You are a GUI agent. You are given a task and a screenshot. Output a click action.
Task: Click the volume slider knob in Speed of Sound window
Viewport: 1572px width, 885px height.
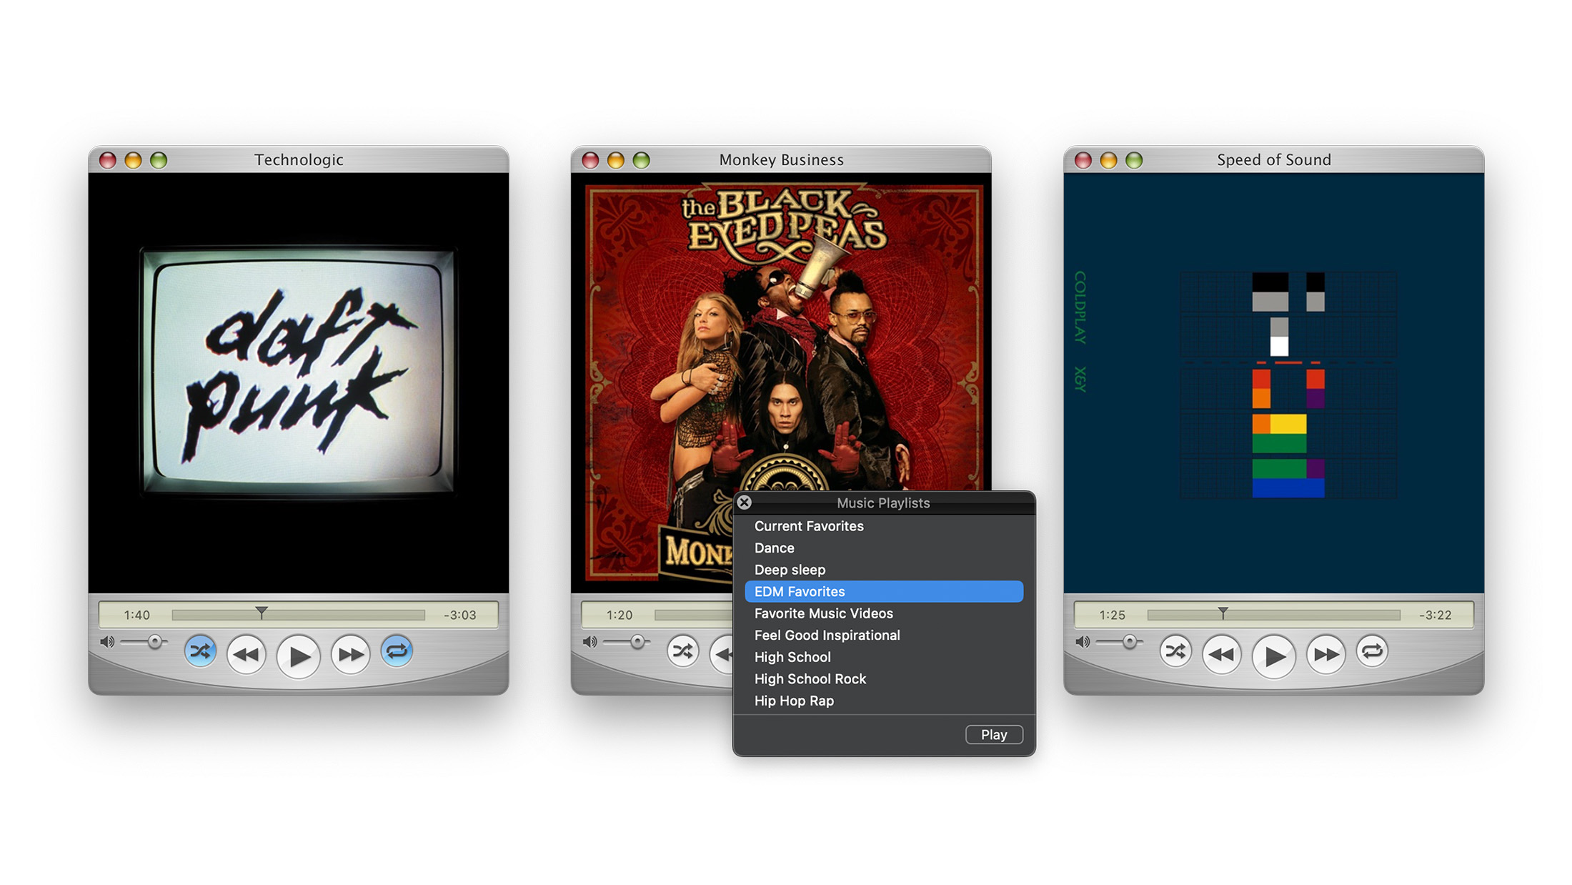coord(1130,642)
